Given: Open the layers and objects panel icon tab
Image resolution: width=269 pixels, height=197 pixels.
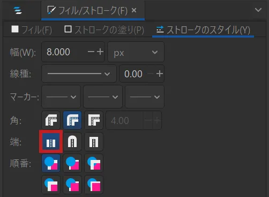Looking at the screenshot, I should tap(18, 10).
